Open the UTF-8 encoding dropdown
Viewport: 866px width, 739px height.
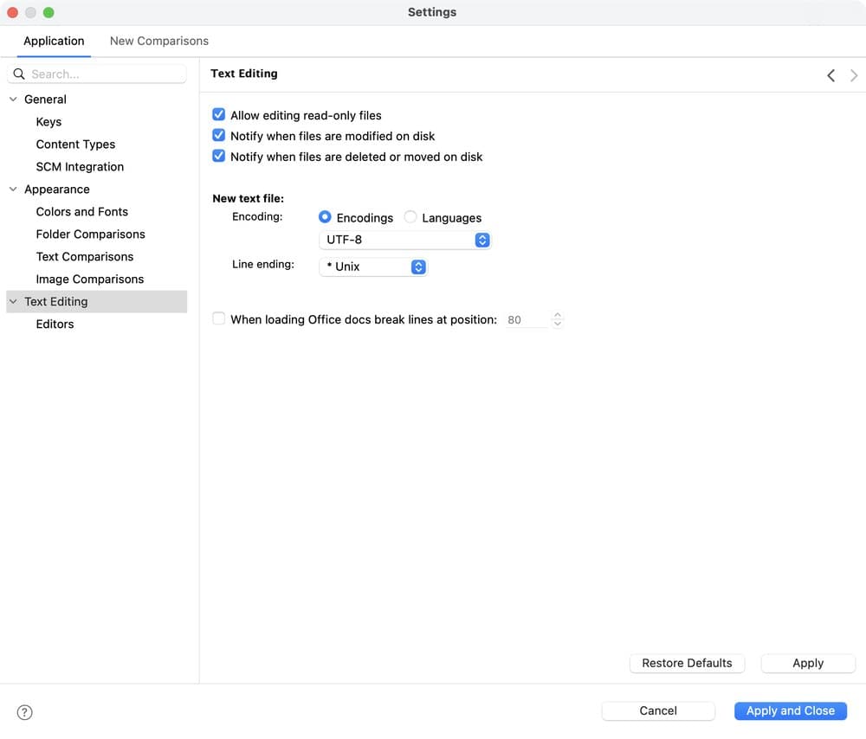(x=404, y=240)
